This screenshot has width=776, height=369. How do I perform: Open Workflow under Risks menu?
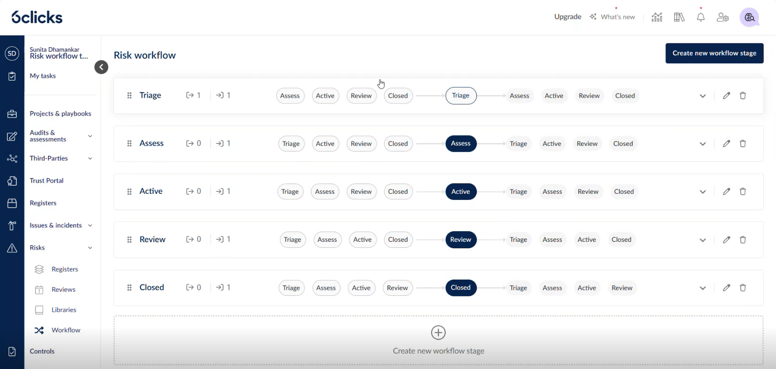click(x=66, y=330)
